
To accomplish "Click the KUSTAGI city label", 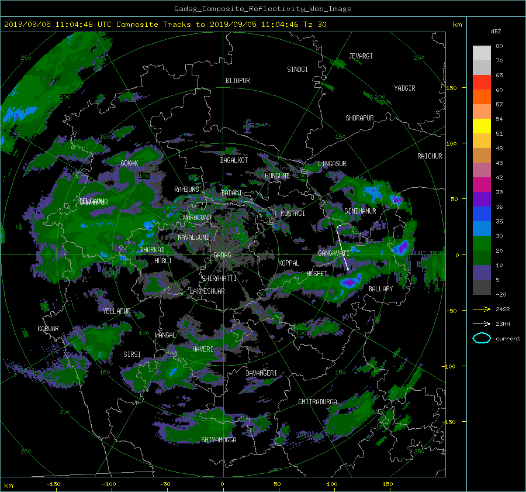I will [x=293, y=214].
